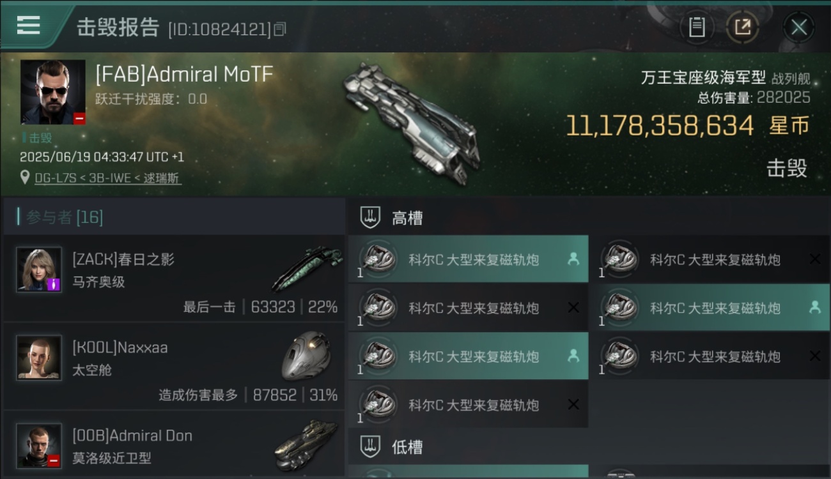Screen dimensions: 831x479
Task: Select the last railgun module in 高槽
Action: click(x=468, y=404)
